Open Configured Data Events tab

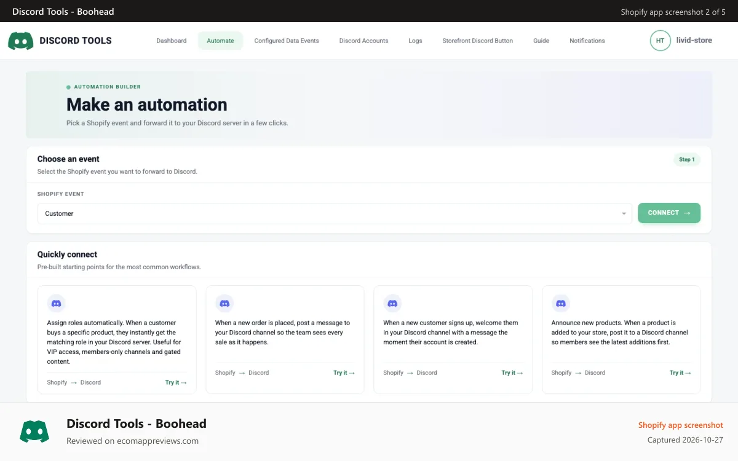tap(287, 41)
